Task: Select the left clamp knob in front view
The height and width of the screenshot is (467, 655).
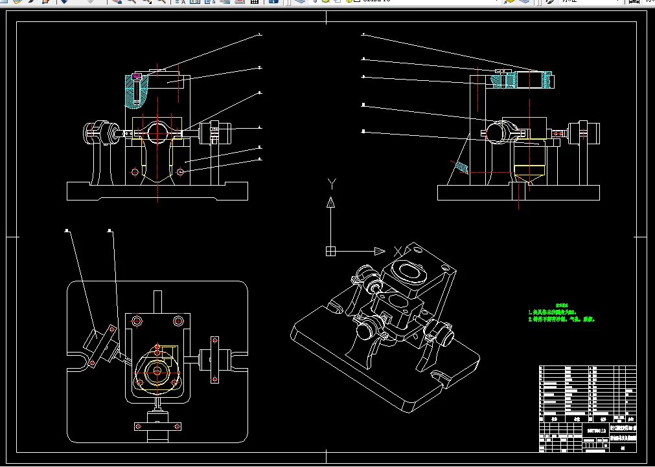Action: [x=102, y=133]
